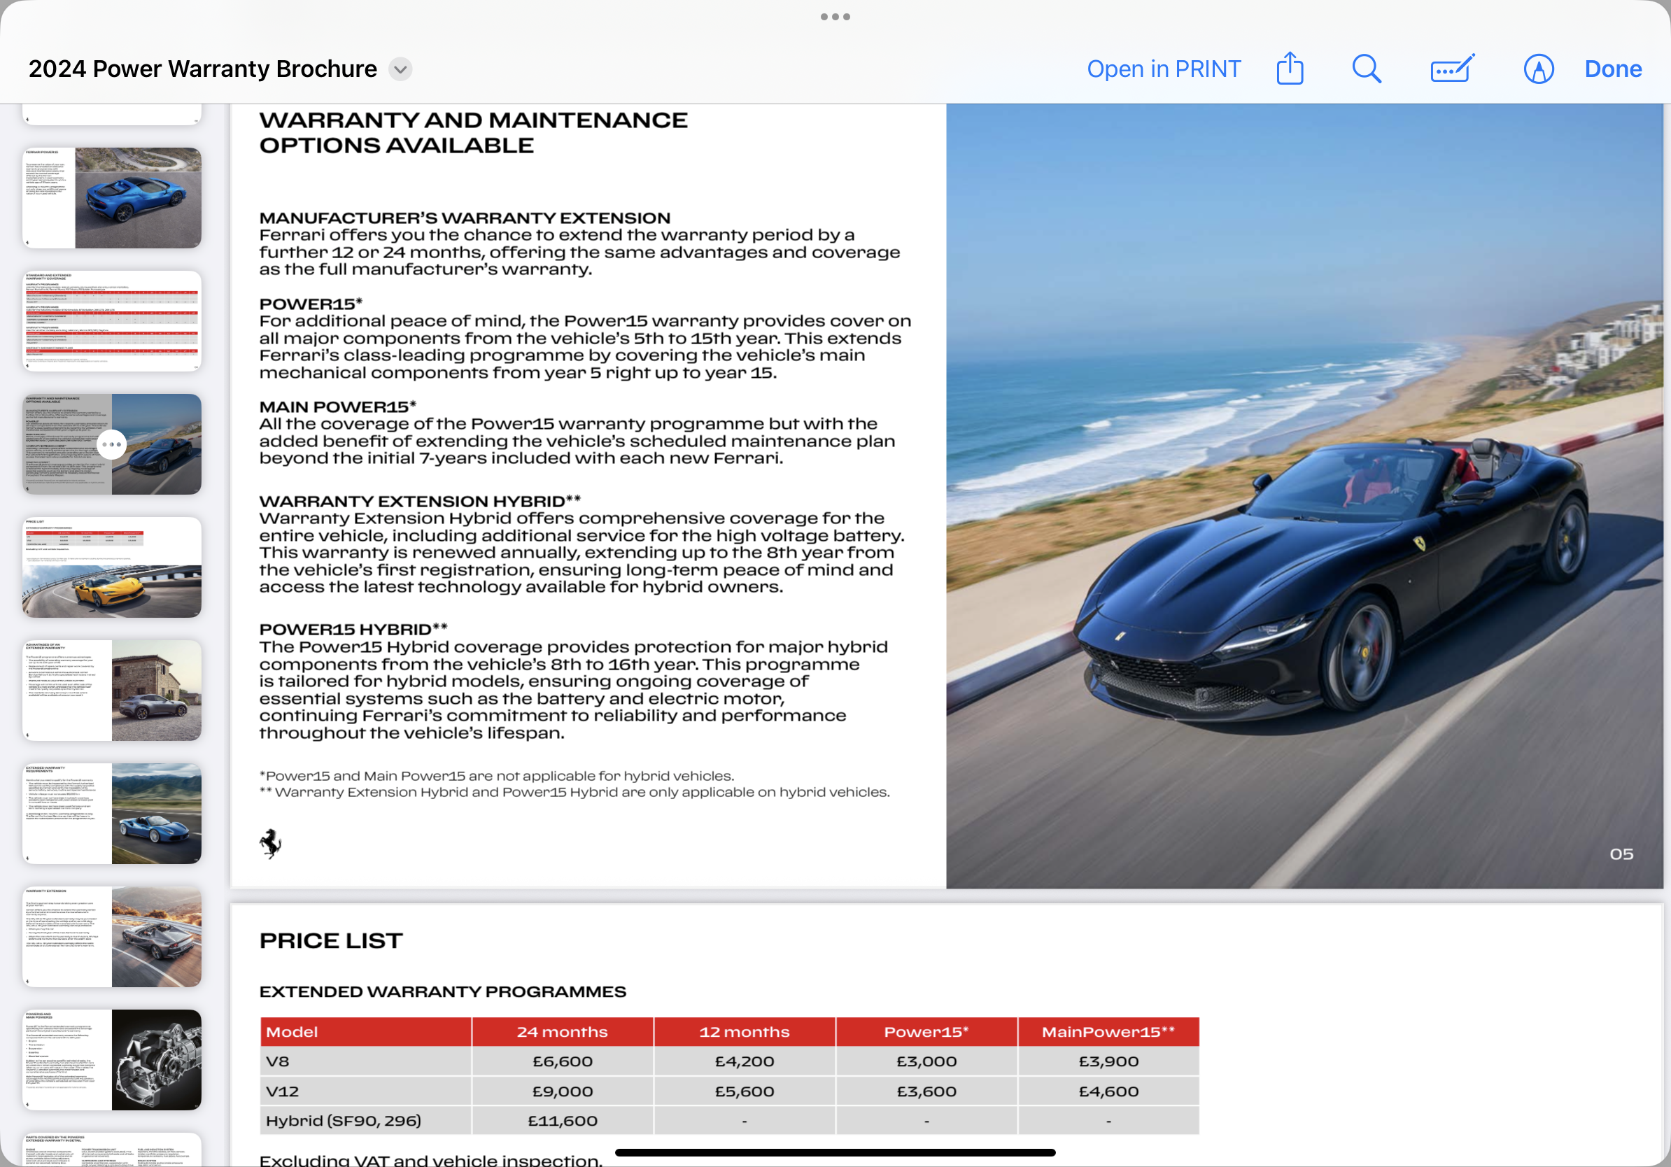Click the black Ferrari photo on page
1671x1167 pixels.
point(1304,496)
